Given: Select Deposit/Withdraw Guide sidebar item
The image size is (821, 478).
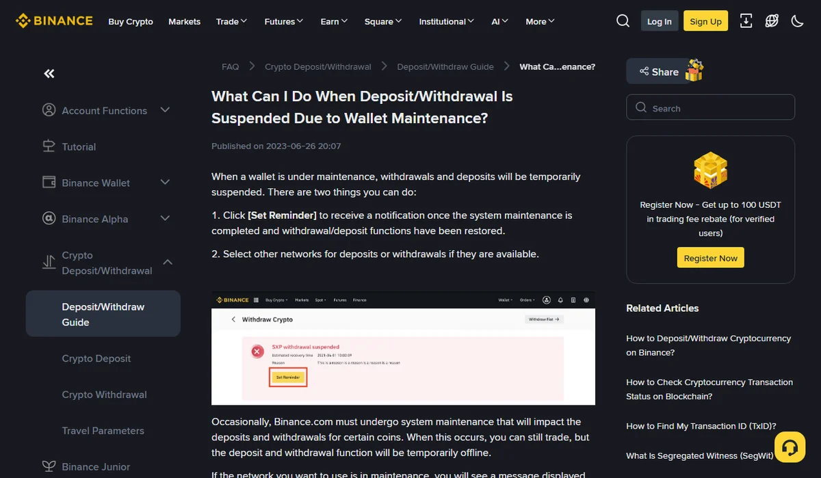Looking at the screenshot, I should coord(103,314).
